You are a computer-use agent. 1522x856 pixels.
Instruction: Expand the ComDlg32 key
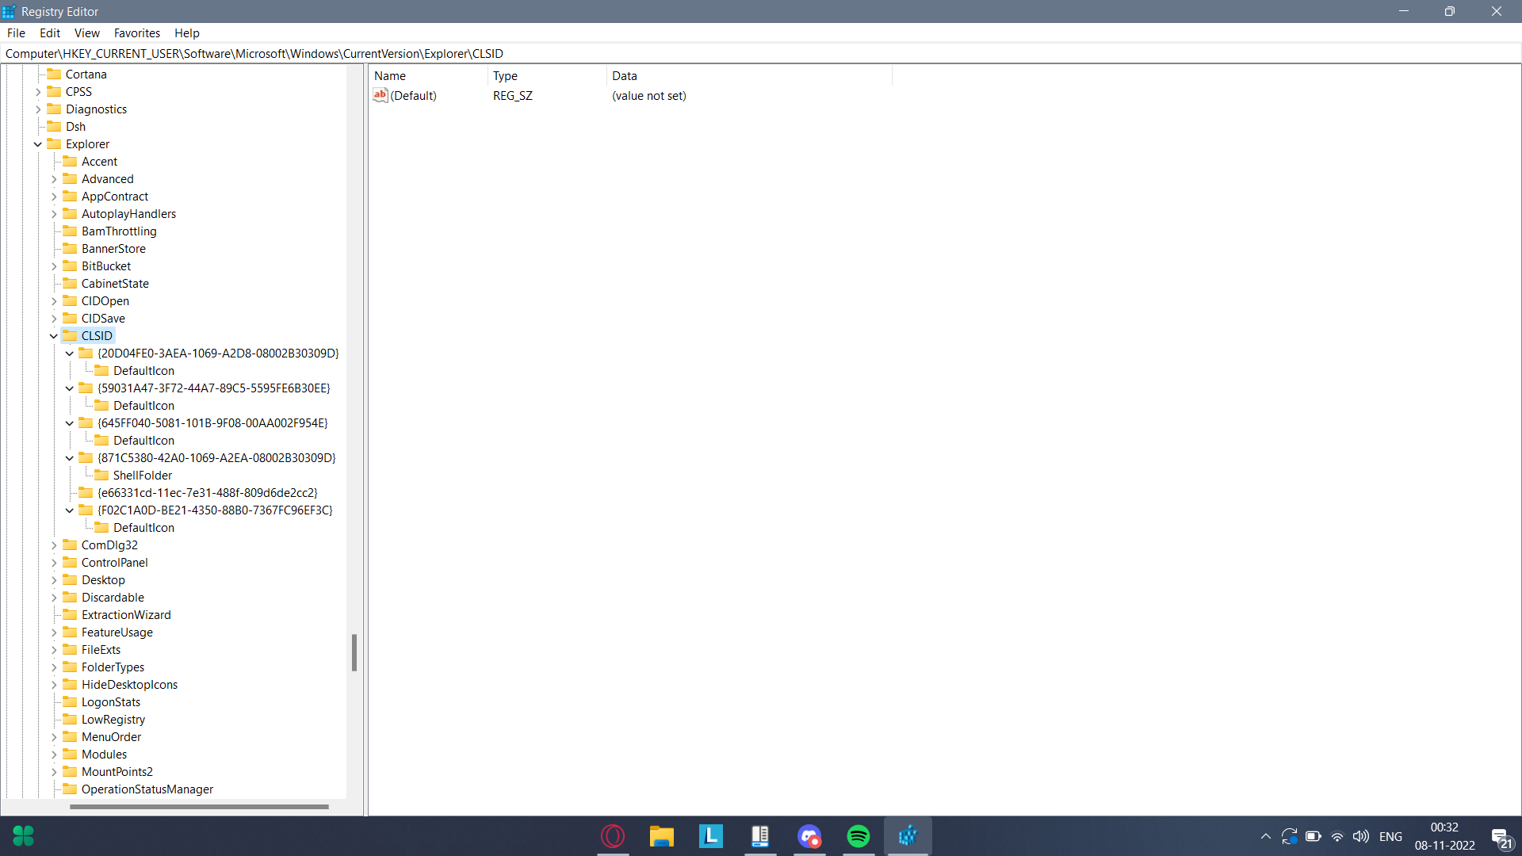click(54, 545)
